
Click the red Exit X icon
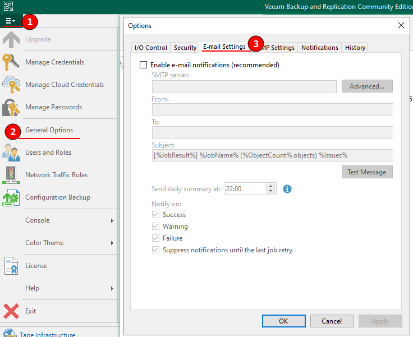pos(11,311)
